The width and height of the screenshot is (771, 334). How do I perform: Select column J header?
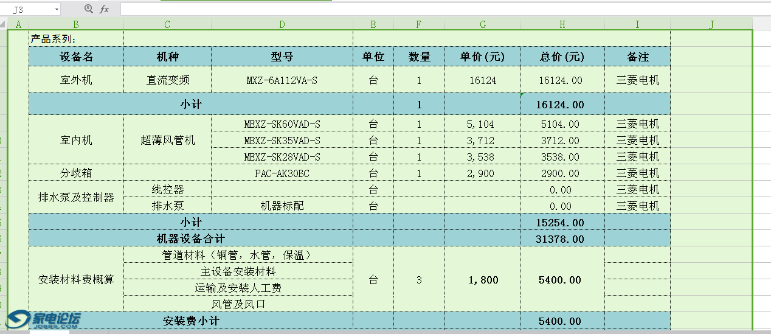coord(711,24)
